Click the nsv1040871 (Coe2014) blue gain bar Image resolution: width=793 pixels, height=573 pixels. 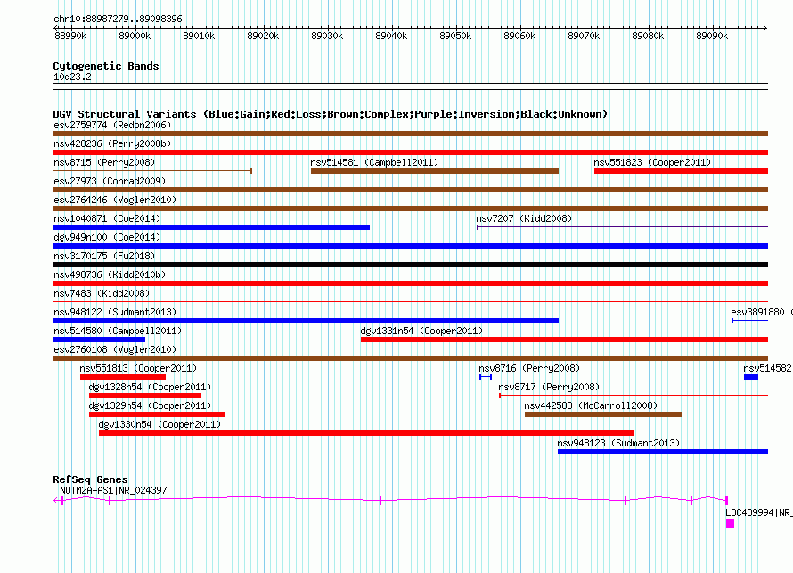[x=211, y=227]
